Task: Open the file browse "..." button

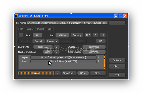Action: 117,23
